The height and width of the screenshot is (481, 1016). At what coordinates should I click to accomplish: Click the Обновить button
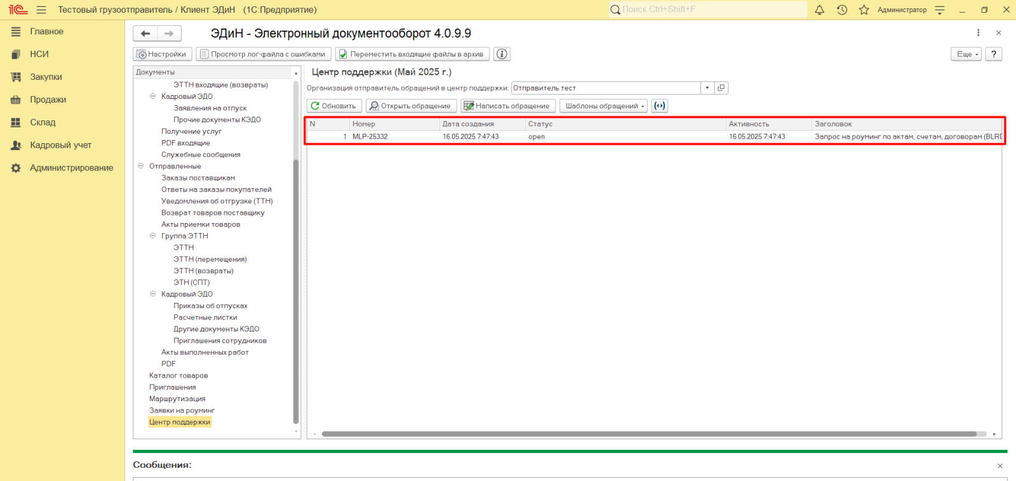click(334, 106)
